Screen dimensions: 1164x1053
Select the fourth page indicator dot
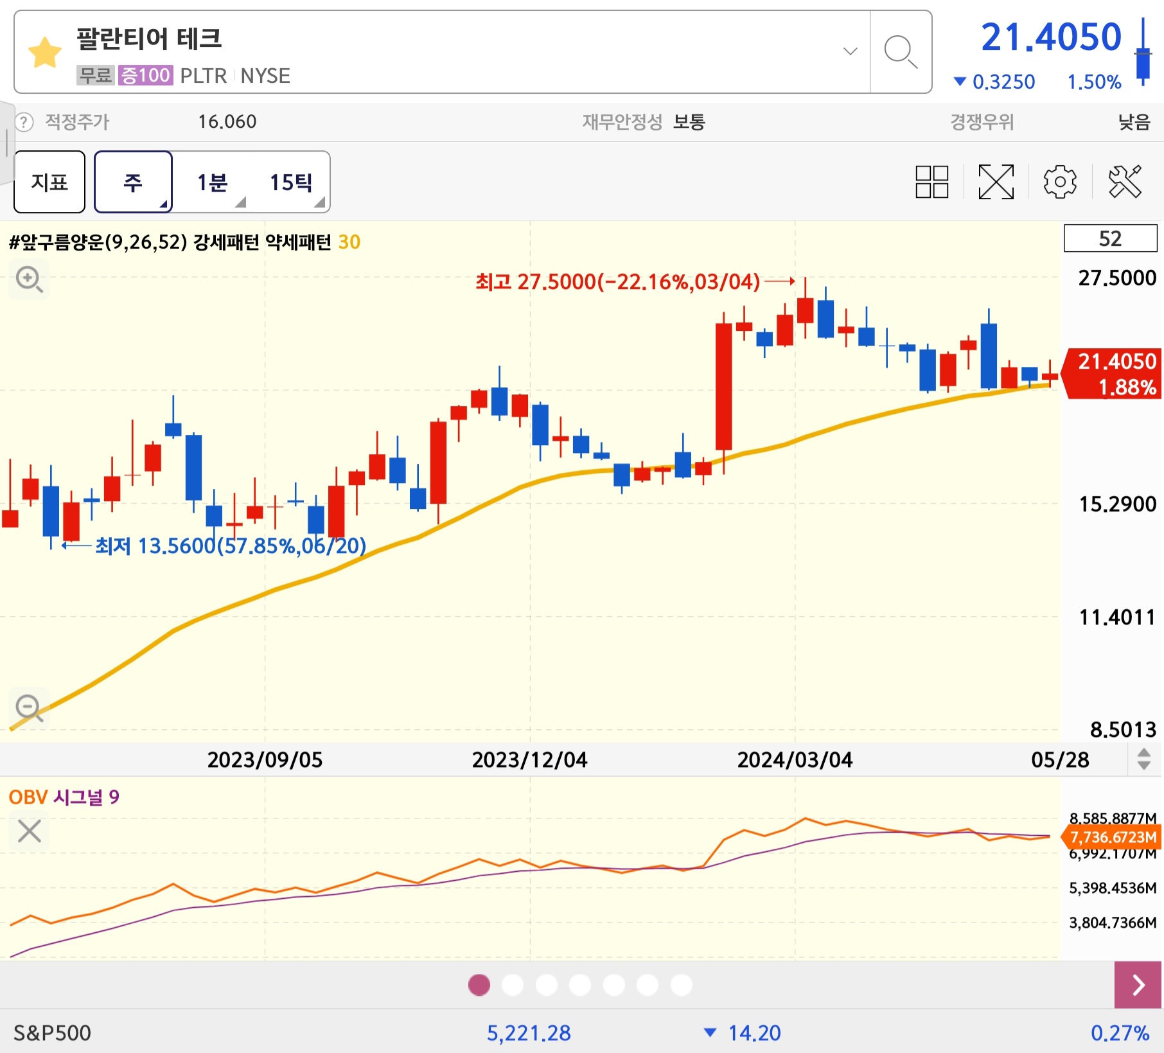(x=580, y=984)
